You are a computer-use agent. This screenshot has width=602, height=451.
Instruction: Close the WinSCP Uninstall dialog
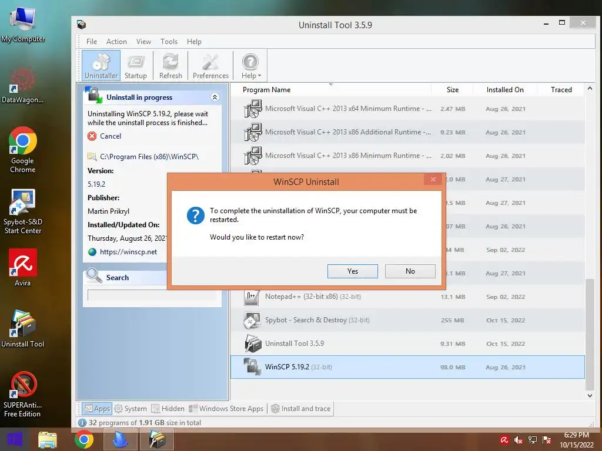pos(433,180)
